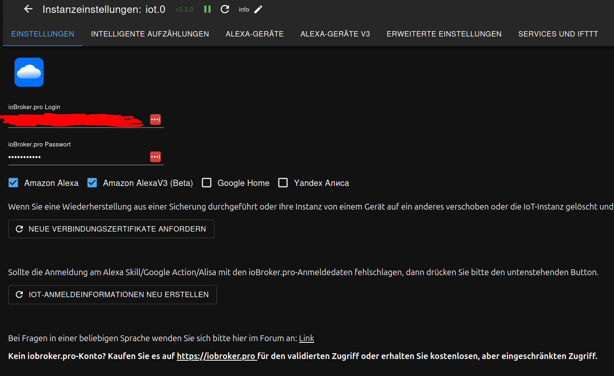Switch to the Alexa-Geräte V3 tab
Viewport: 614px width, 376px height.
pos(335,34)
